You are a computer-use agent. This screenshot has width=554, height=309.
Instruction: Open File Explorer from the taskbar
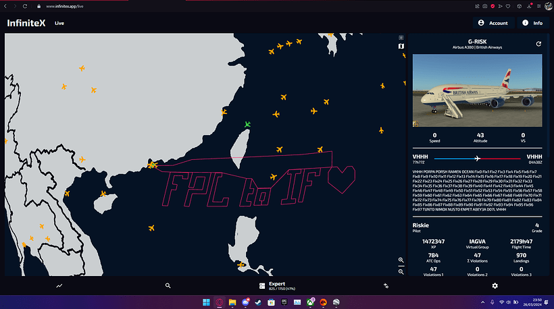click(x=232, y=302)
